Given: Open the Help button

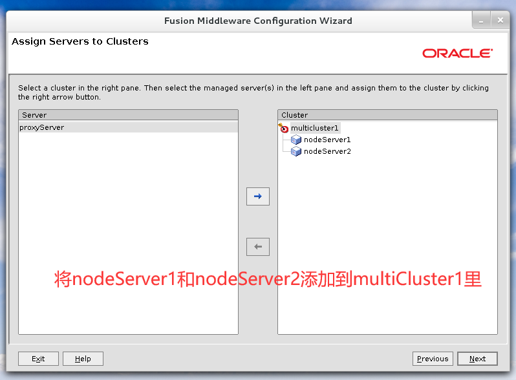Looking at the screenshot, I should (83, 359).
